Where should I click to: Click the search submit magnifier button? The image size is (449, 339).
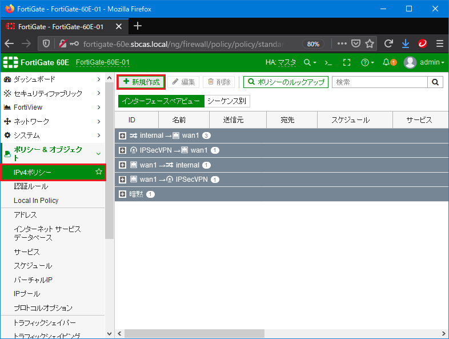[435, 82]
